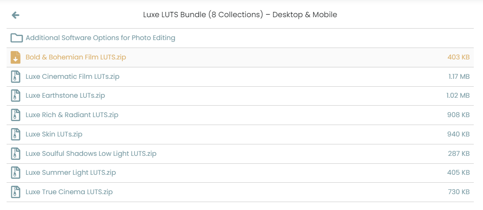This screenshot has height=210, width=483.
Task: Download Luxe Cinematic Film LUTs.zip file
Action: coord(240,77)
